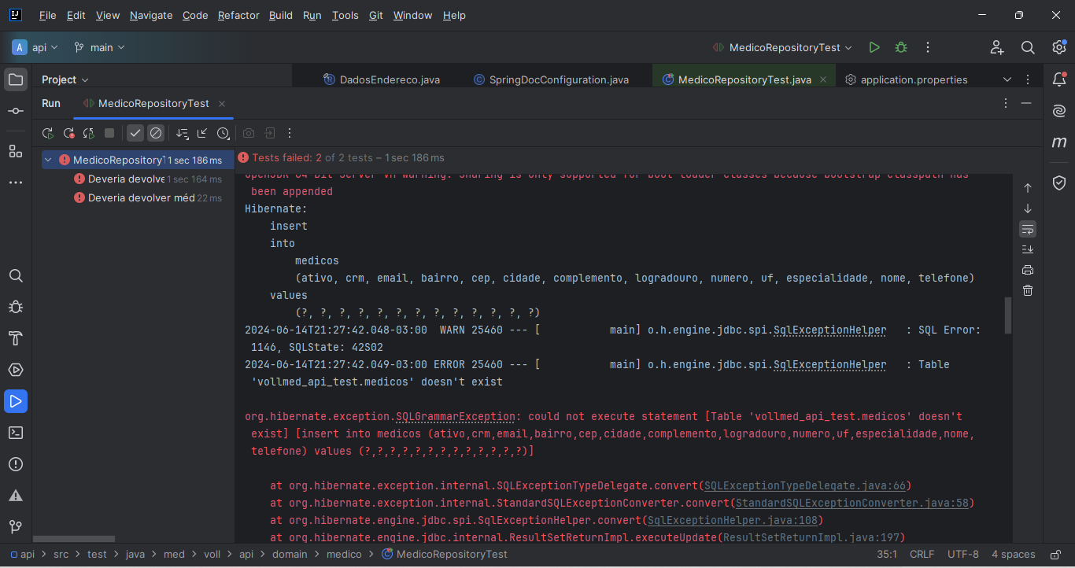Switch to application.properties tab
Viewport: 1075px width, 568px height.
click(906, 79)
